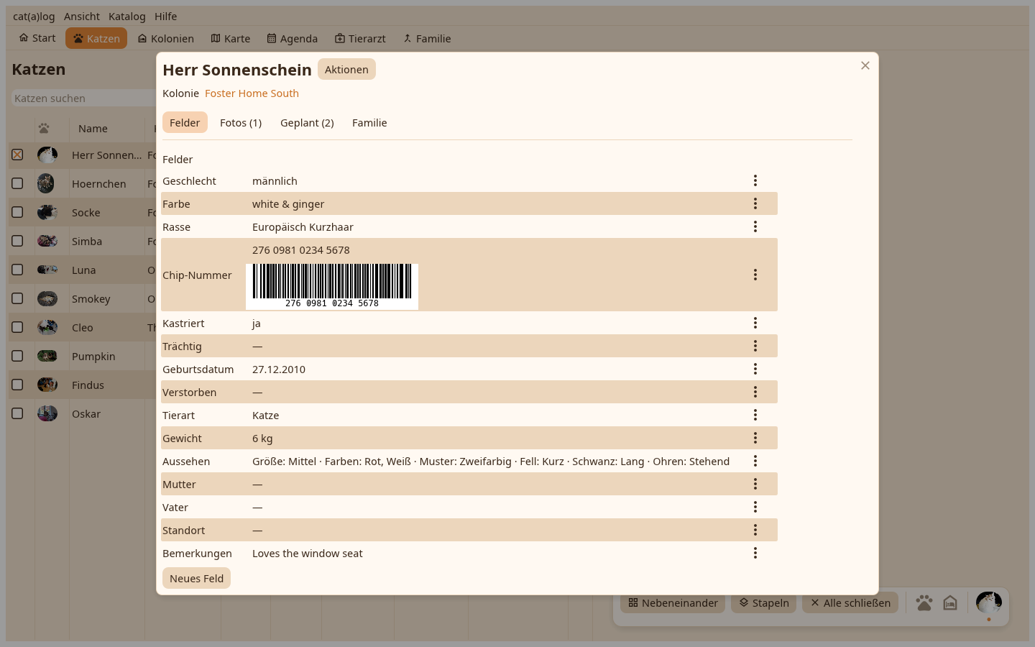Image resolution: width=1035 pixels, height=647 pixels.
Task: Open options menu for Verstorben field
Action: tap(755, 392)
